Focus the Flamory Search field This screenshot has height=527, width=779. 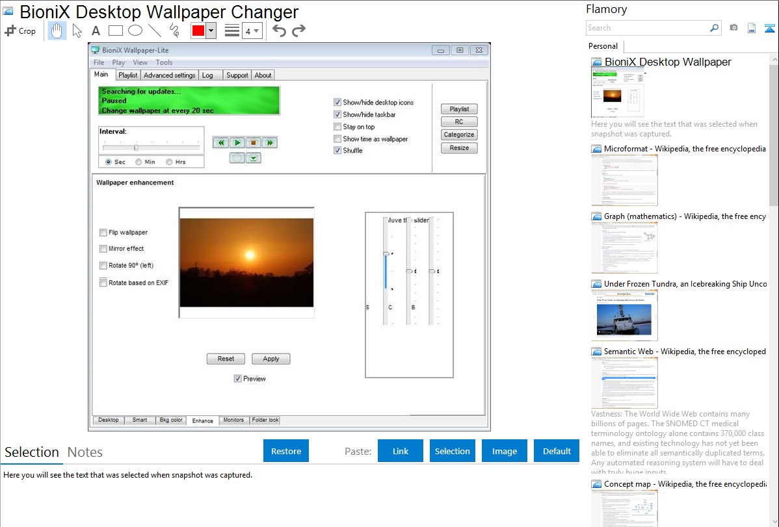[x=648, y=28]
